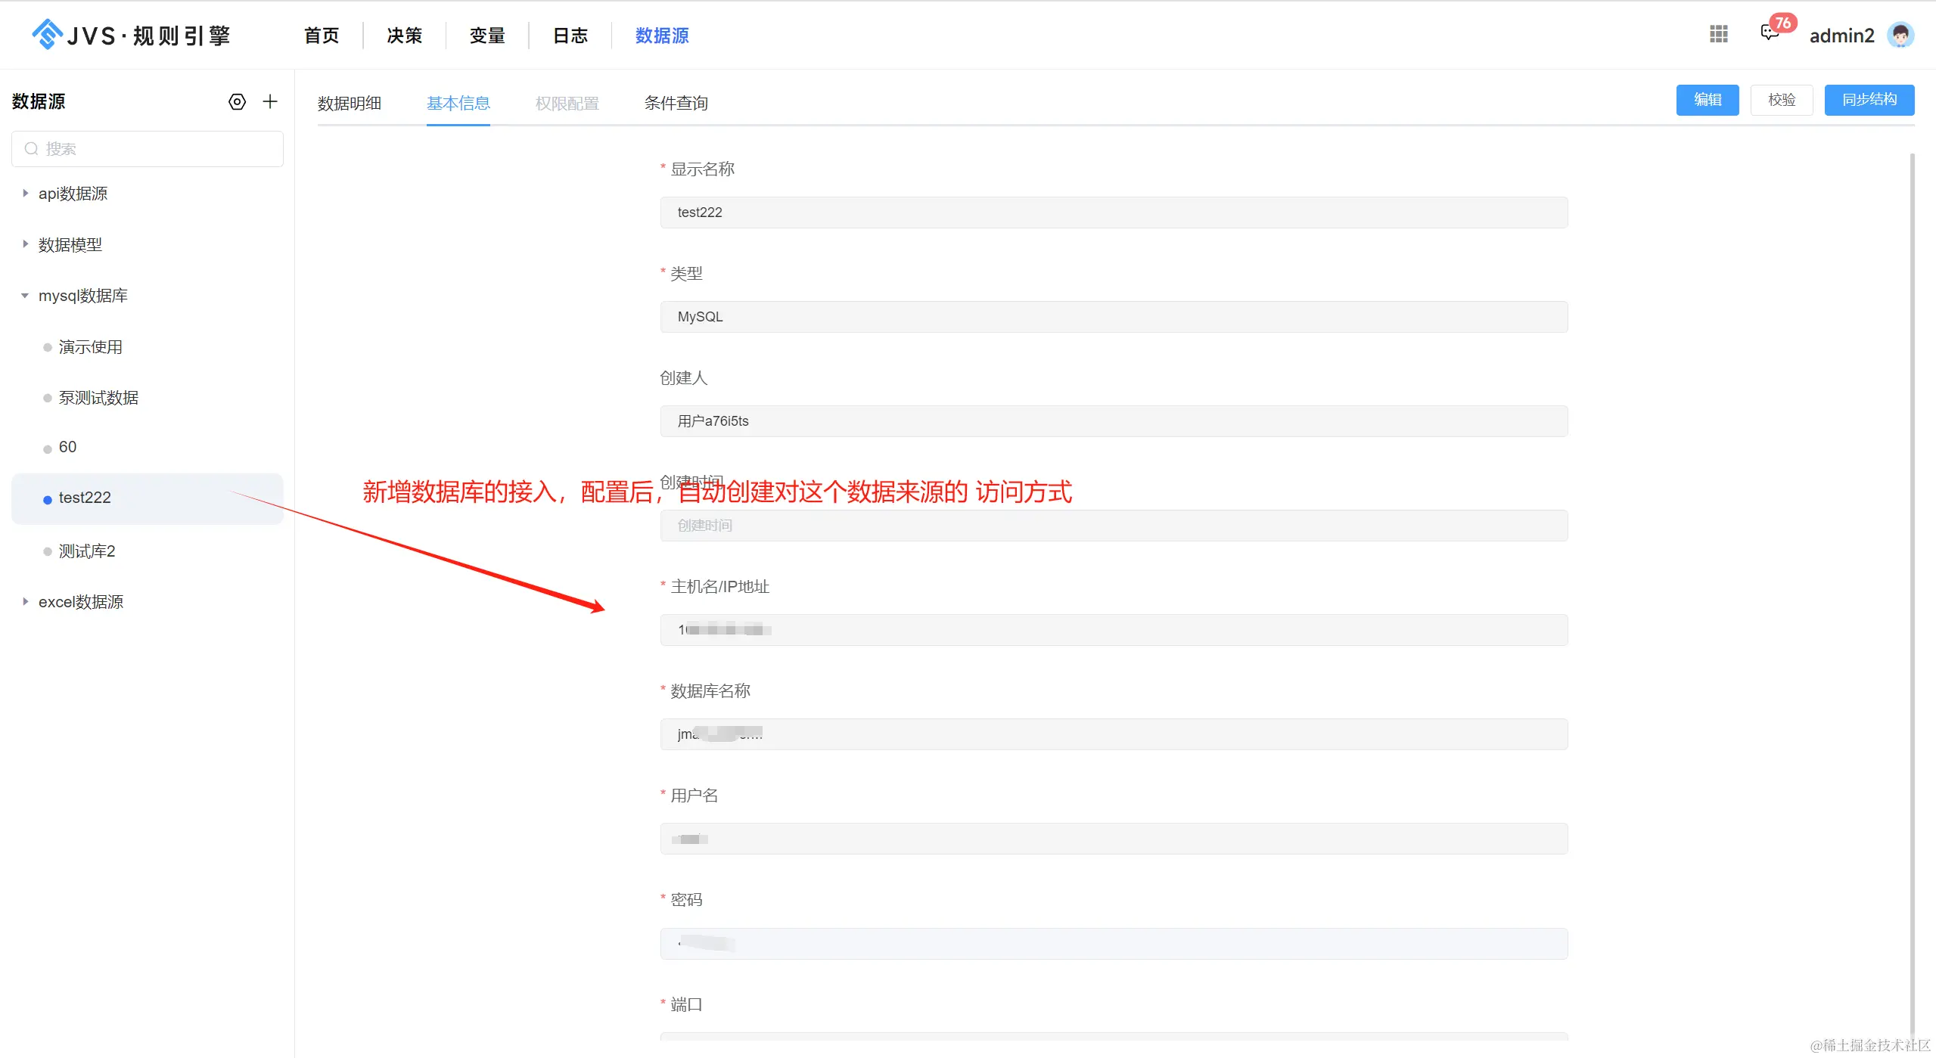
Task: Click the 同步结构 button
Action: point(1869,100)
